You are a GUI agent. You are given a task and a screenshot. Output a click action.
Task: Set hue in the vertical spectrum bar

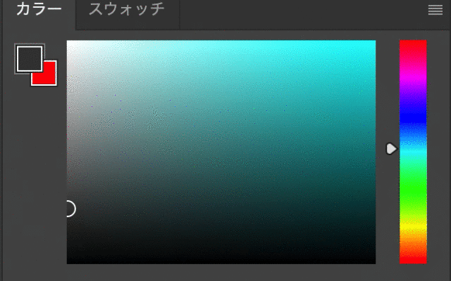pyautogui.click(x=413, y=152)
